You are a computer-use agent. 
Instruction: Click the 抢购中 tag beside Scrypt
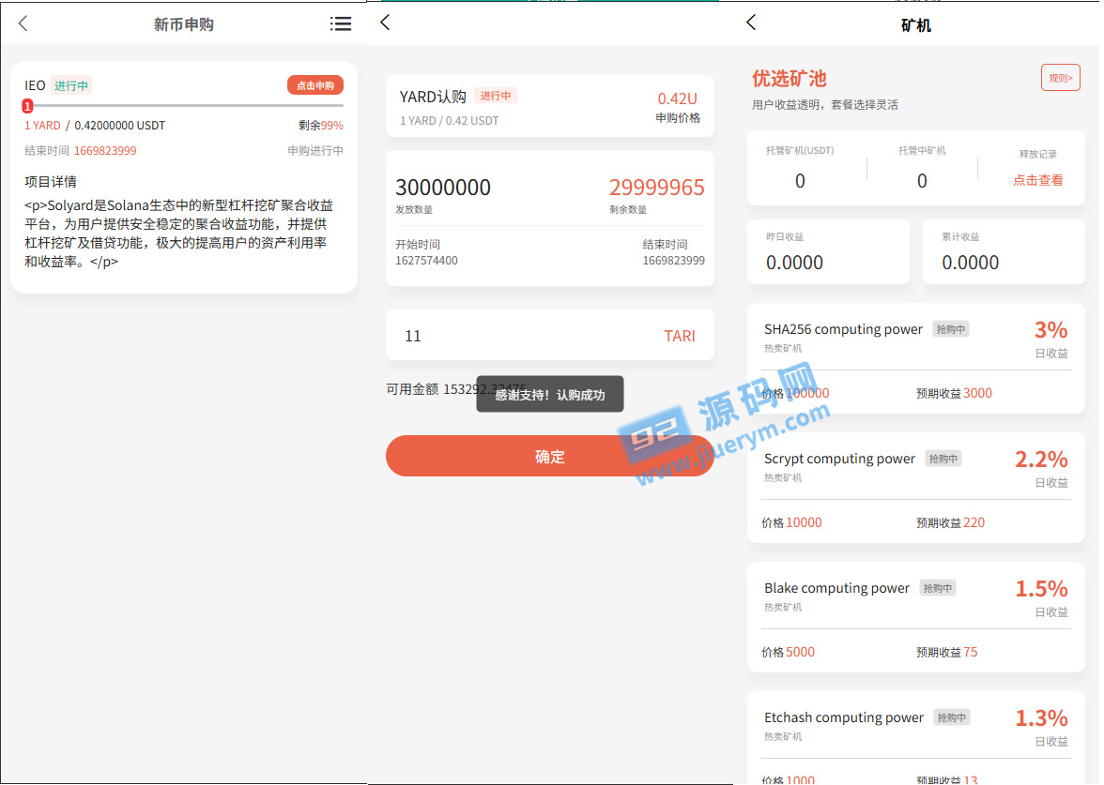943,459
